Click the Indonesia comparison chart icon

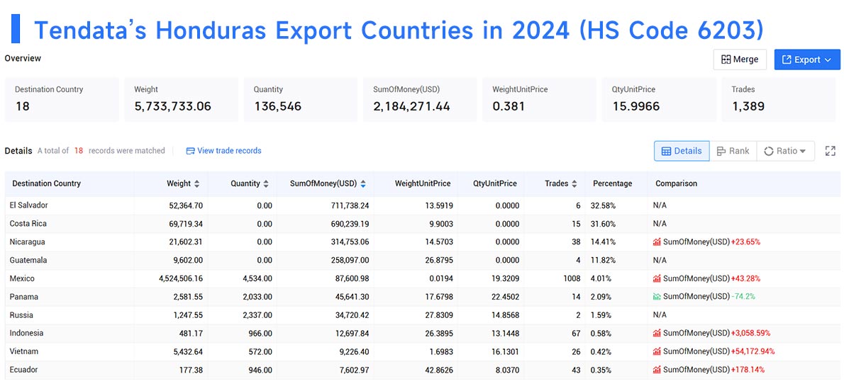657,334
